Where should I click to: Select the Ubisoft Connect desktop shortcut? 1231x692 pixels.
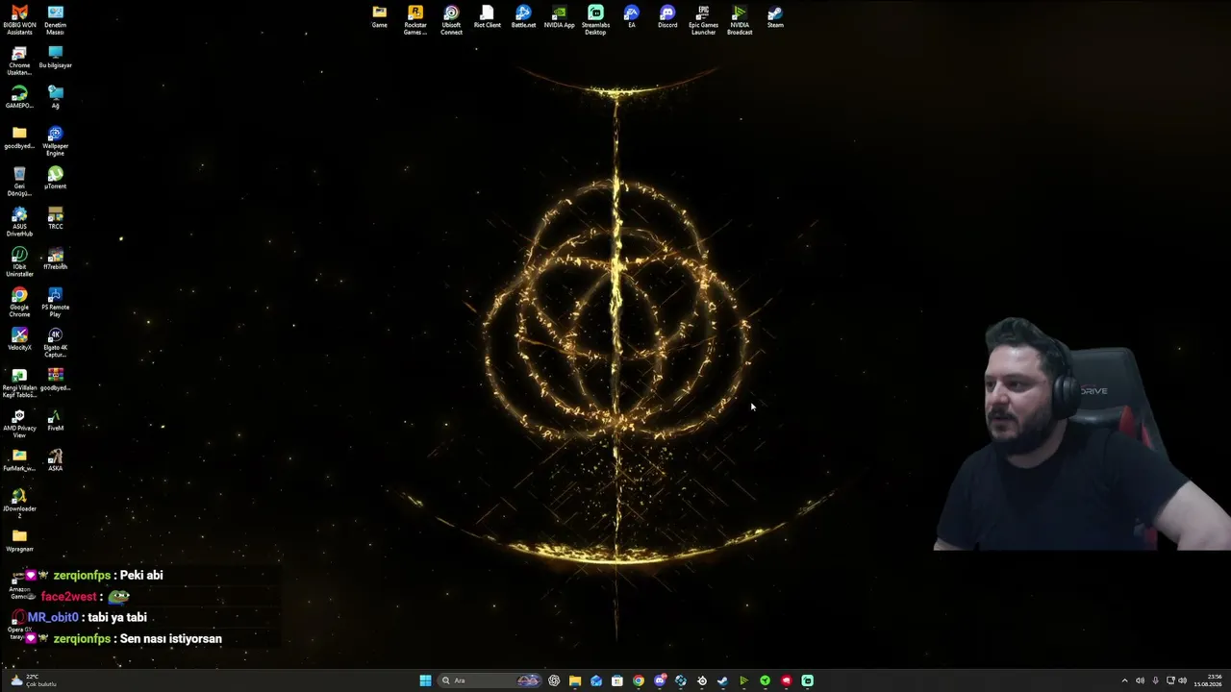click(451, 20)
